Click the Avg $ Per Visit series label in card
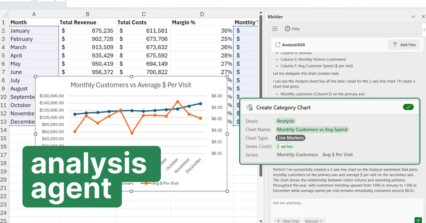The image size is (426, 223). coord(338,155)
